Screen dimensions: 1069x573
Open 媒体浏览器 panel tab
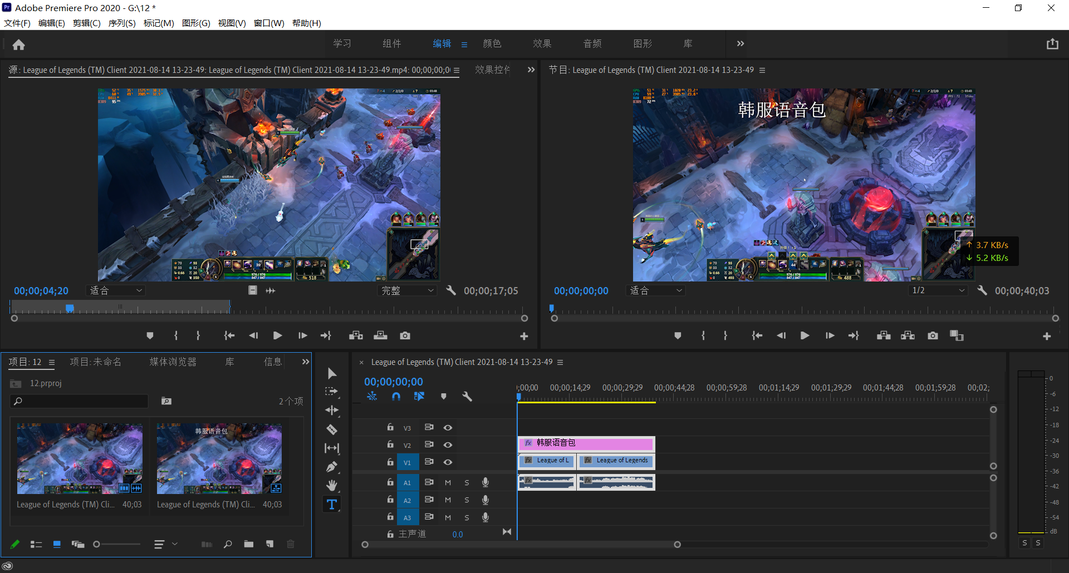(x=173, y=362)
